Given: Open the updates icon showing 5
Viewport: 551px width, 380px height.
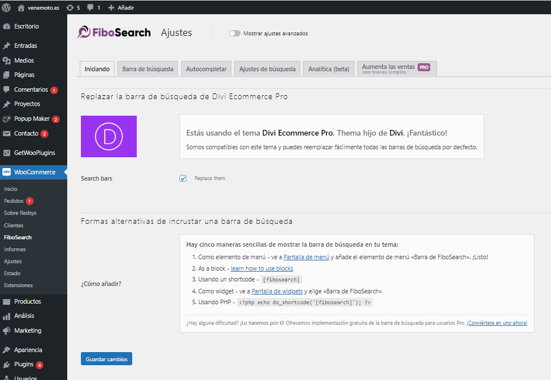Looking at the screenshot, I should coord(70,8).
